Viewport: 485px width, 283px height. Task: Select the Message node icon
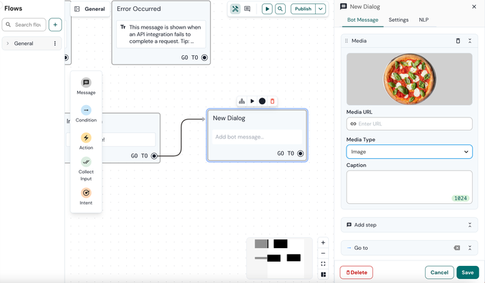click(86, 83)
